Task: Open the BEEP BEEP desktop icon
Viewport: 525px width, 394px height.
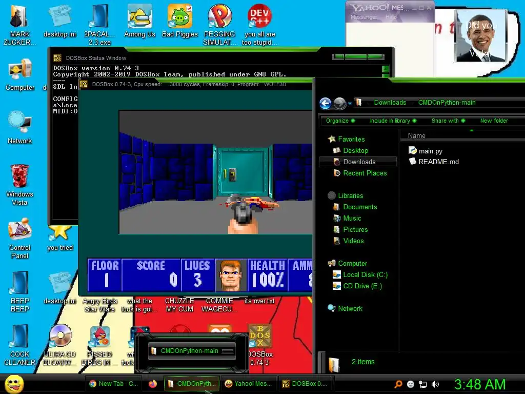Action: [20, 291]
